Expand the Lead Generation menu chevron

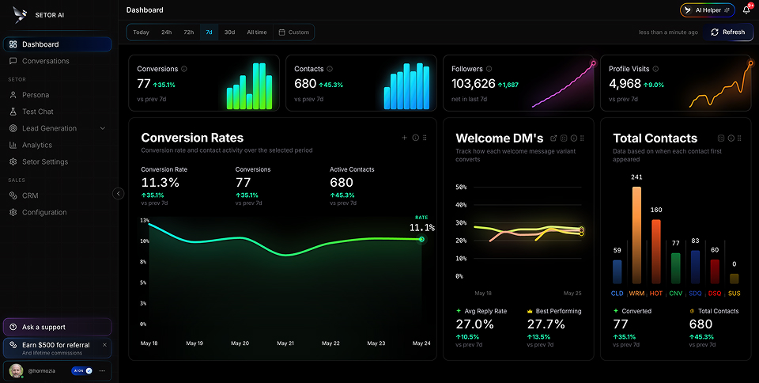[x=103, y=128]
